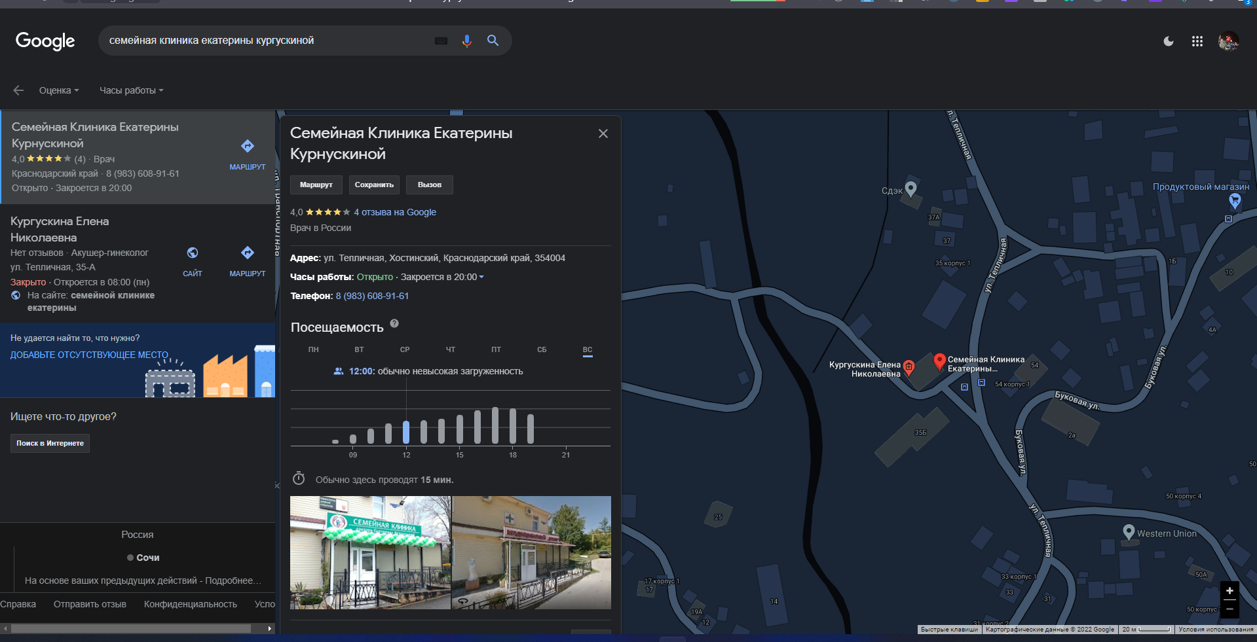This screenshot has width=1257, height=642.
Task: Click Конфиденциальность footer link
Action: click(191, 604)
